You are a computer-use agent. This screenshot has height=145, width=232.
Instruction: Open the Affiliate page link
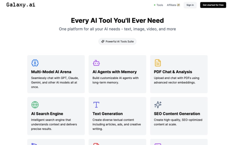(171, 5)
